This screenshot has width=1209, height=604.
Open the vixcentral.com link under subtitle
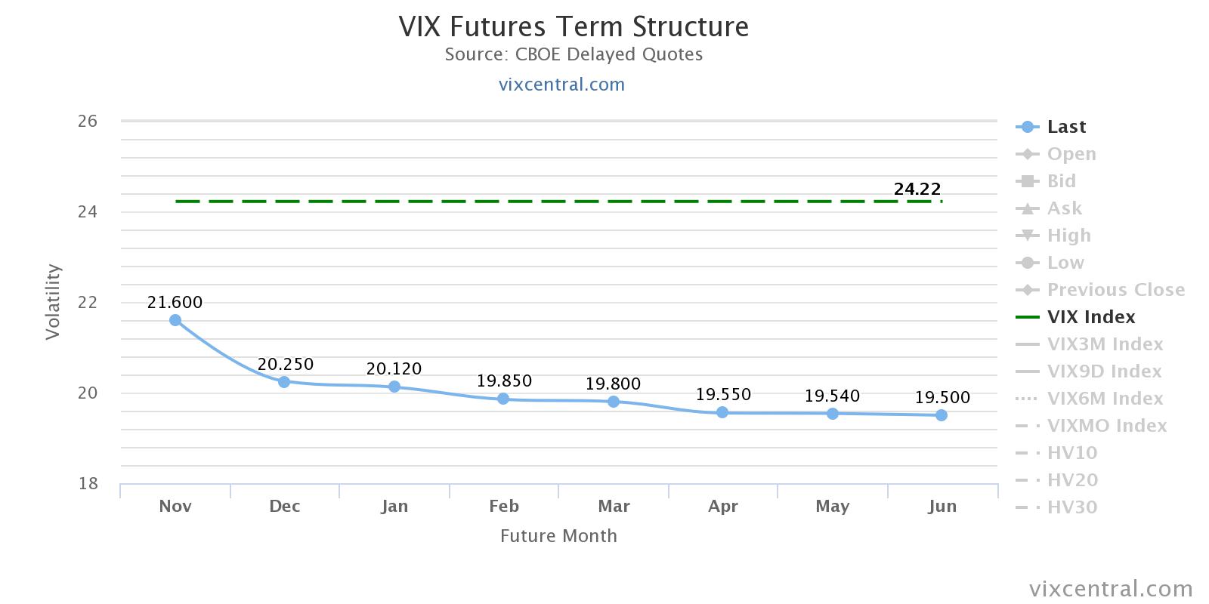(x=561, y=85)
